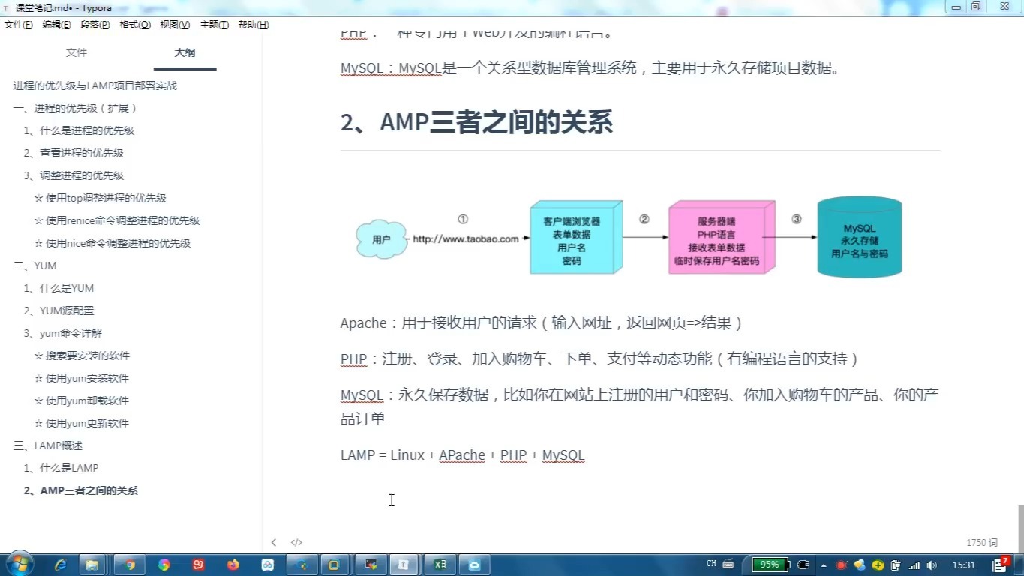Click the heading 2、AMP三者之间的关系 in editor
The height and width of the screenshot is (576, 1024).
[477, 122]
